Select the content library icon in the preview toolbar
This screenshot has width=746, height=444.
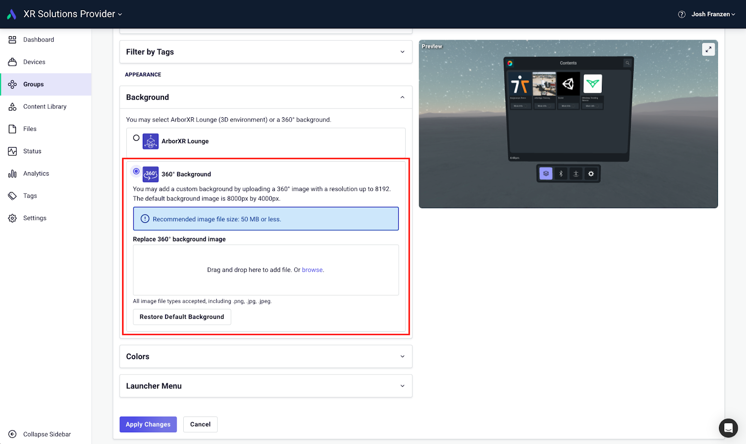[546, 173]
